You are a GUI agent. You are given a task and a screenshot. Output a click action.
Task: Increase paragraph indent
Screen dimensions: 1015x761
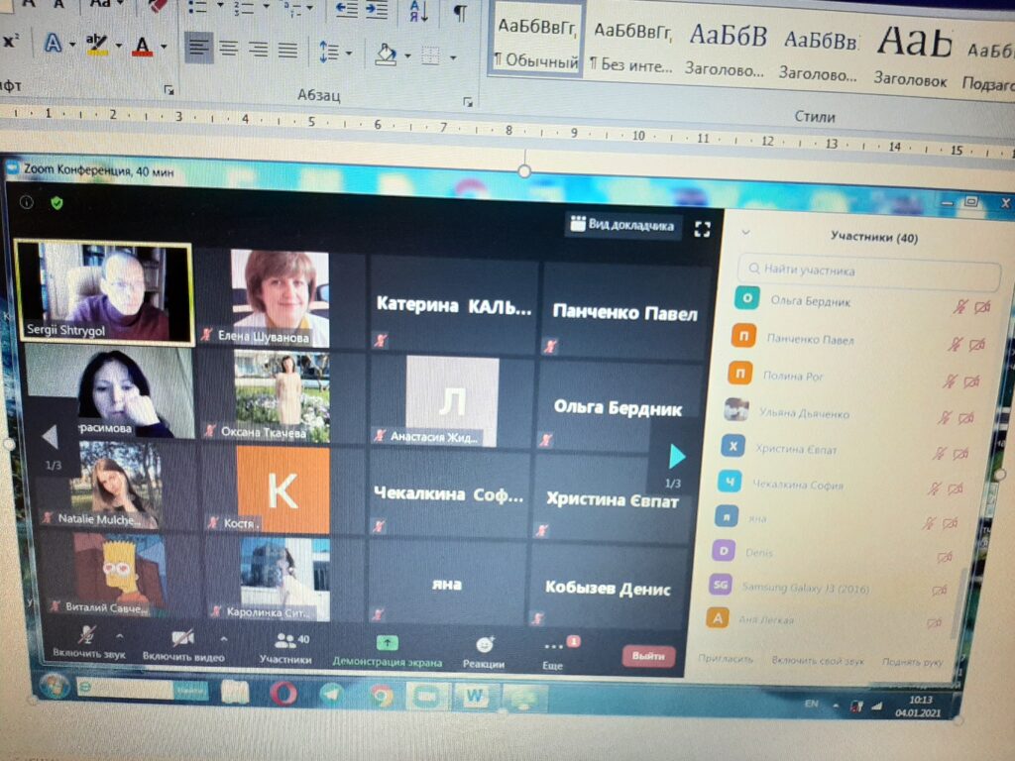pos(376,10)
